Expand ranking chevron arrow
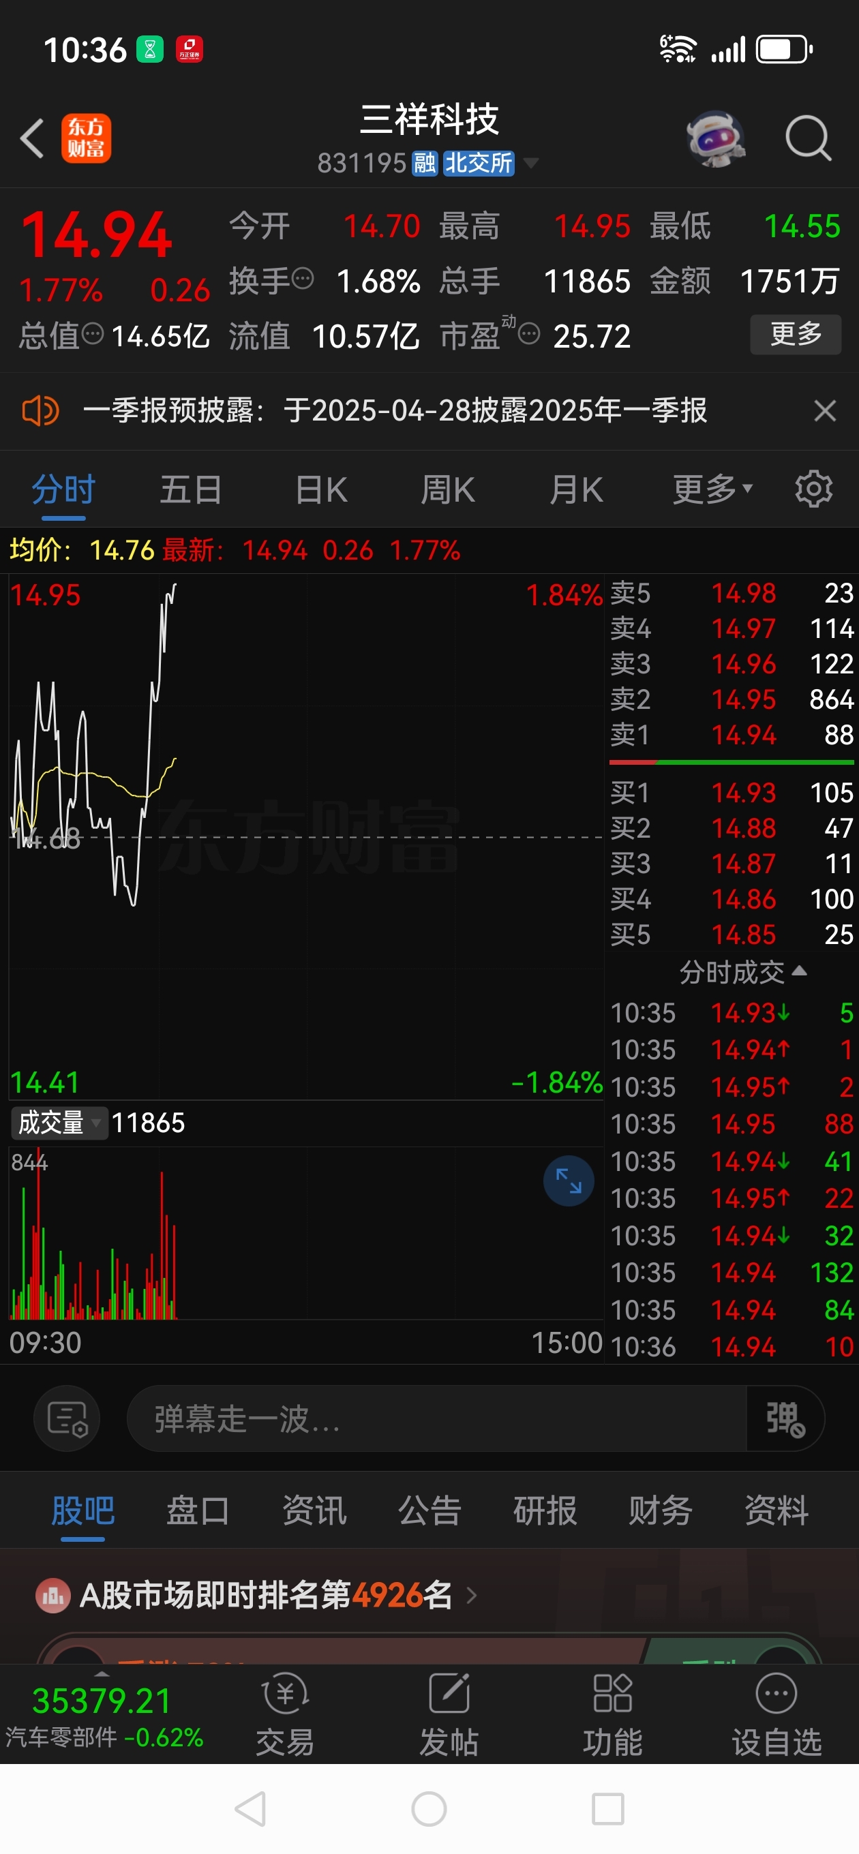The width and height of the screenshot is (859, 1854). click(472, 1596)
